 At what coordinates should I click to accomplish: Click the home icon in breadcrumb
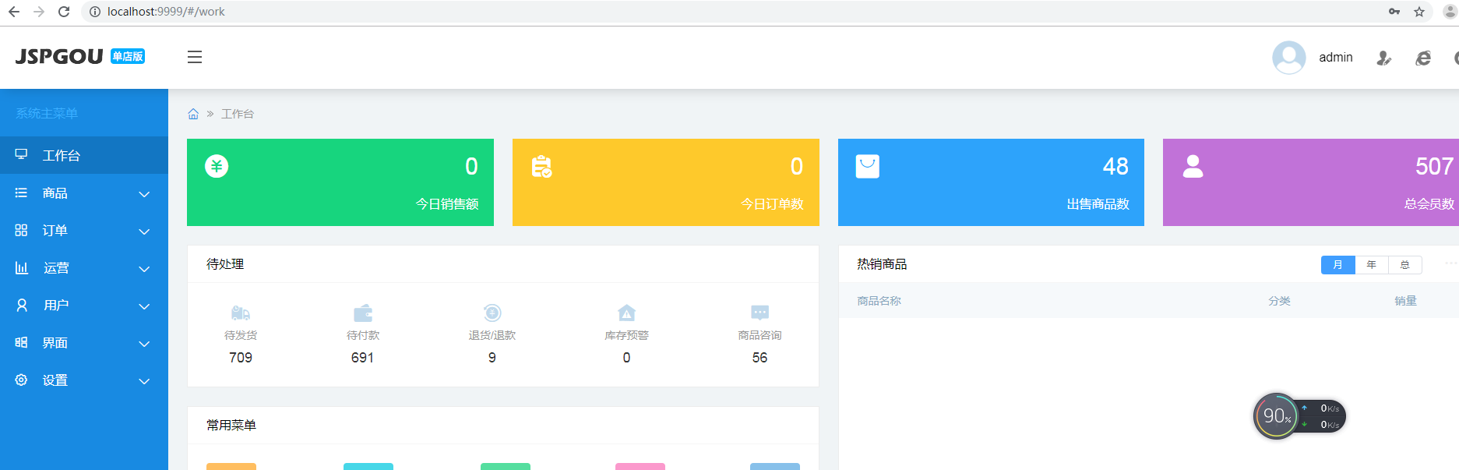(x=193, y=114)
